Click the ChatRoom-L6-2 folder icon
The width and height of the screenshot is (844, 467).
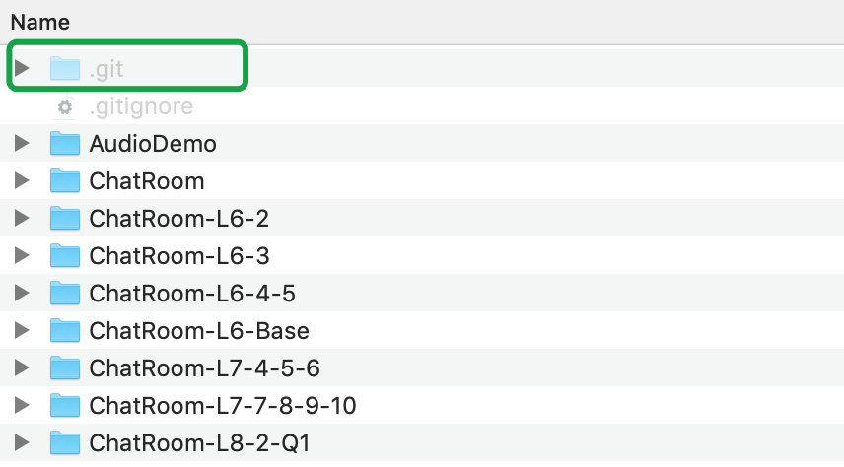coord(64,219)
